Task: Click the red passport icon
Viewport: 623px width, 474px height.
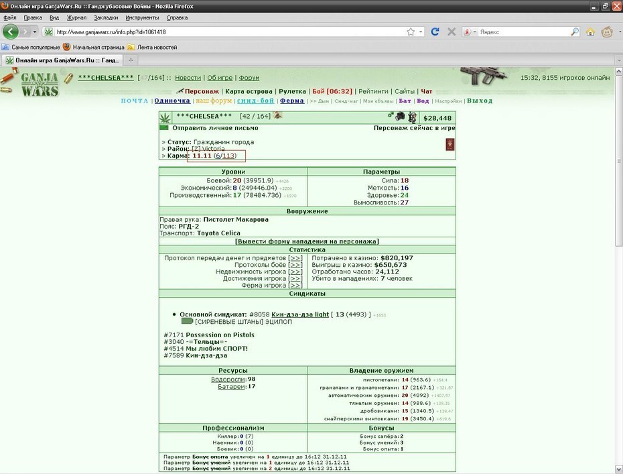Action: pos(449,144)
